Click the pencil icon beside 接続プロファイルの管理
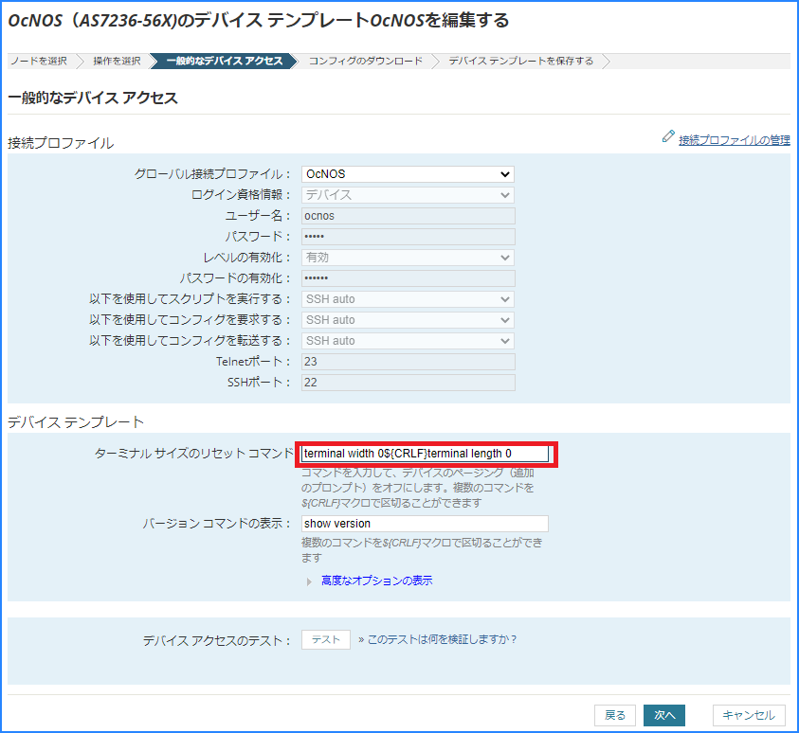The height and width of the screenshot is (733, 799). click(x=667, y=136)
